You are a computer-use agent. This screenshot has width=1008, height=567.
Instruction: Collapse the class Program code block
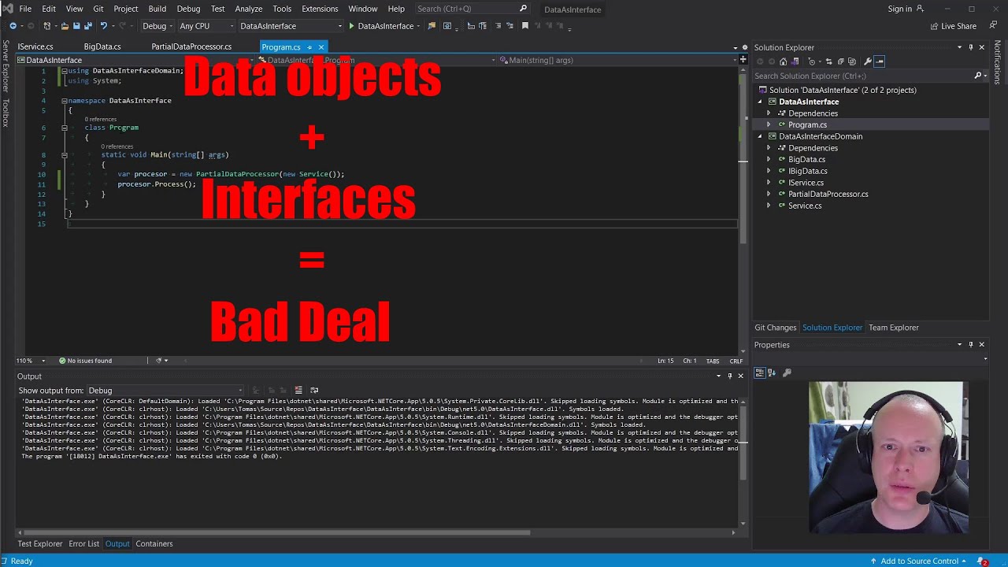point(65,128)
